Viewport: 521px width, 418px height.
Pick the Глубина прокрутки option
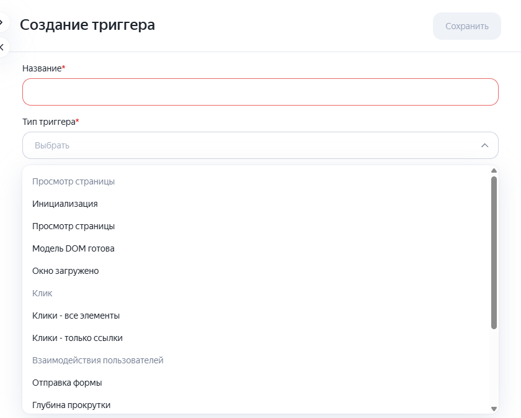[x=257, y=405]
